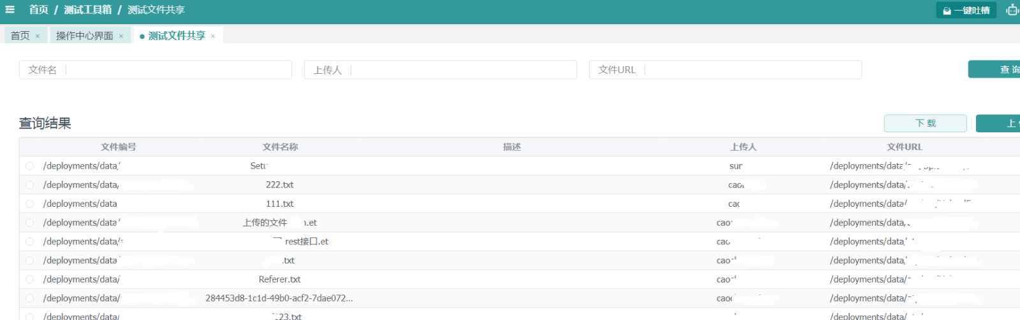Click the 上传人 column header
Image resolution: width=1020 pixels, height=320 pixels.
point(743,147)
